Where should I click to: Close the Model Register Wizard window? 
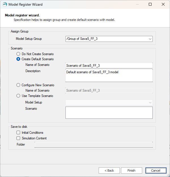(163, 4)
